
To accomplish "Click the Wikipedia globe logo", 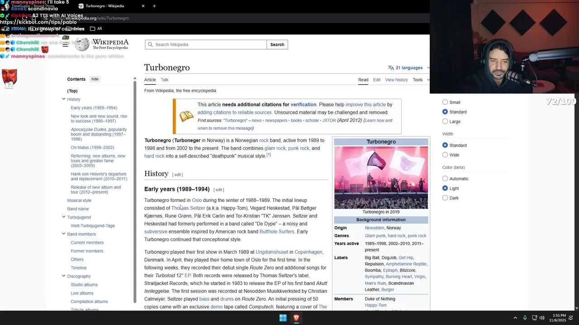I will (82, 44).
